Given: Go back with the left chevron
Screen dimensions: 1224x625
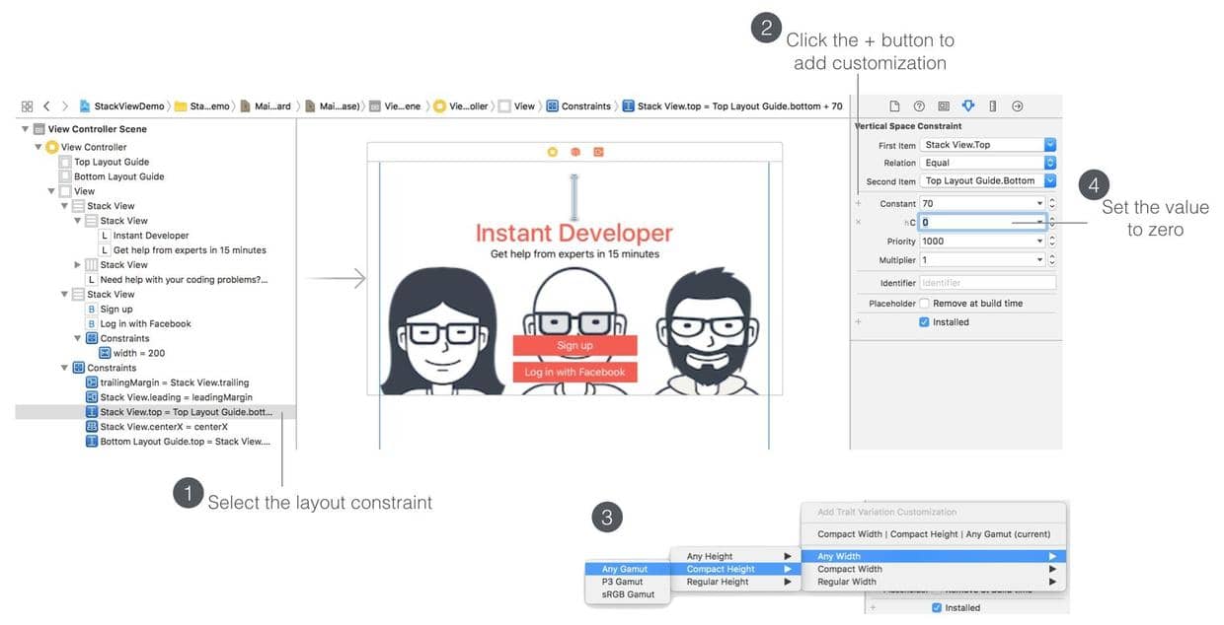Looking at the screenshot, I should [x=46, y=106].
